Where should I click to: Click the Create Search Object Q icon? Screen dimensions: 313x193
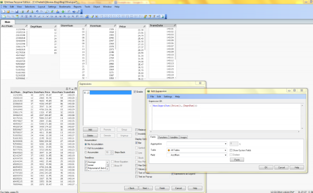73,17
